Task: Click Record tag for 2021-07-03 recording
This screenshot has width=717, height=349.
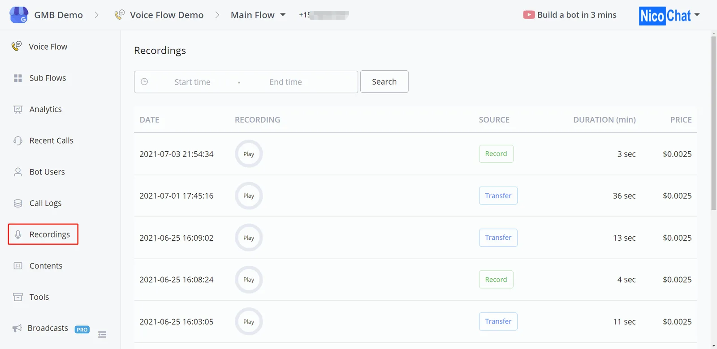Action: point(496,154)
